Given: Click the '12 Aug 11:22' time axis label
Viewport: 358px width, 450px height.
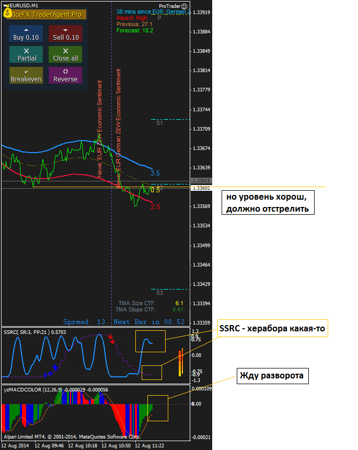Looking at the screenshot, I should 149,446.
